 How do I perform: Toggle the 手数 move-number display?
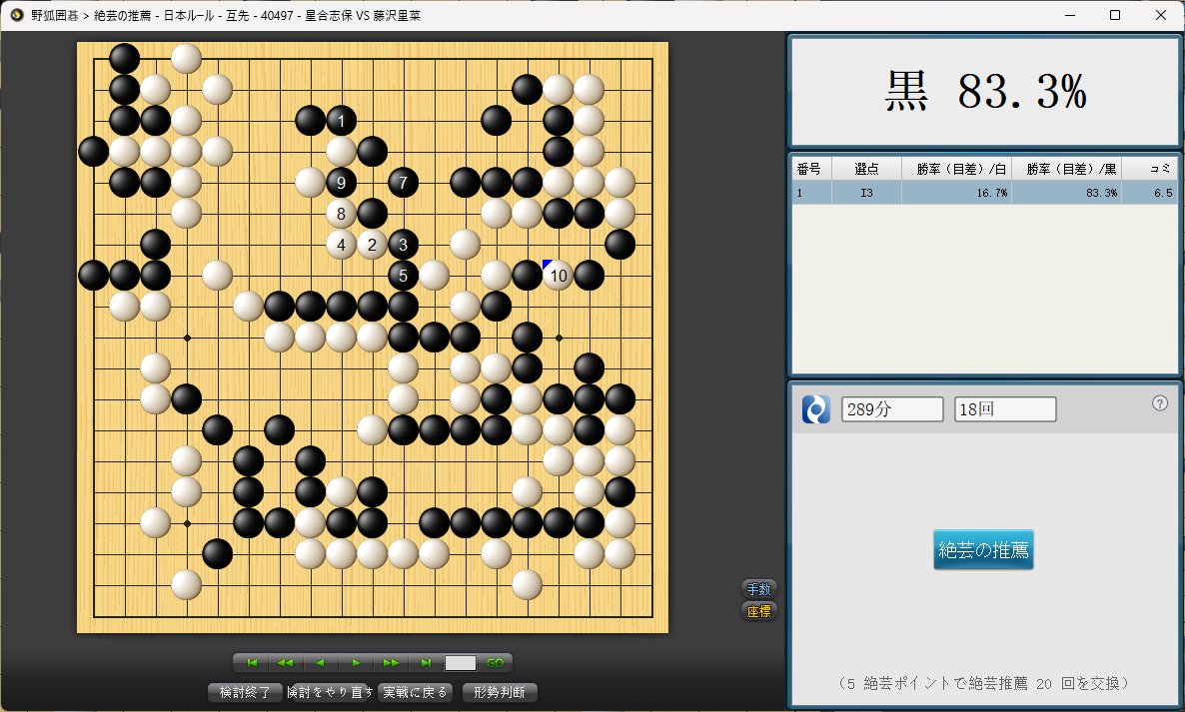(x=758, y=589)
